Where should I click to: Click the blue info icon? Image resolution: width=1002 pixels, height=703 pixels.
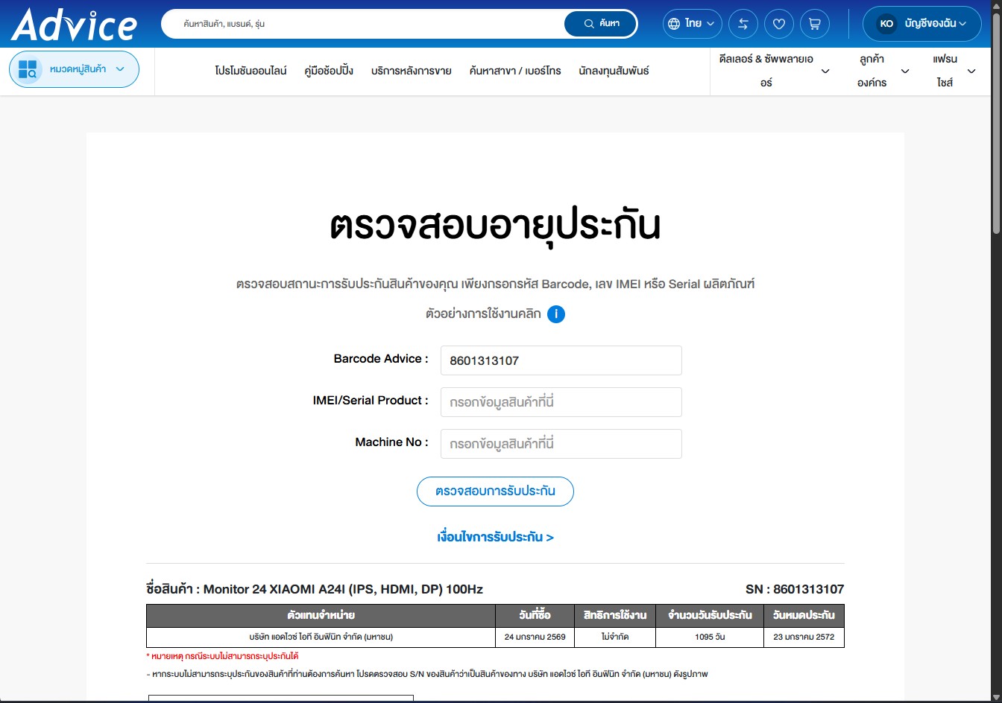pos(556,314)
